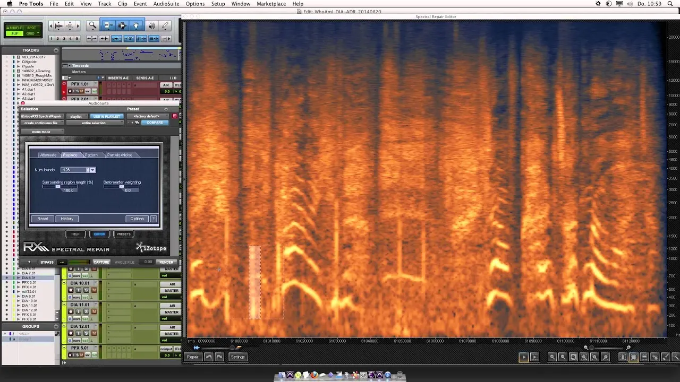Click the Zoom preset 1 button
This screenshot has height=382, width=680.
click(52, 39)
